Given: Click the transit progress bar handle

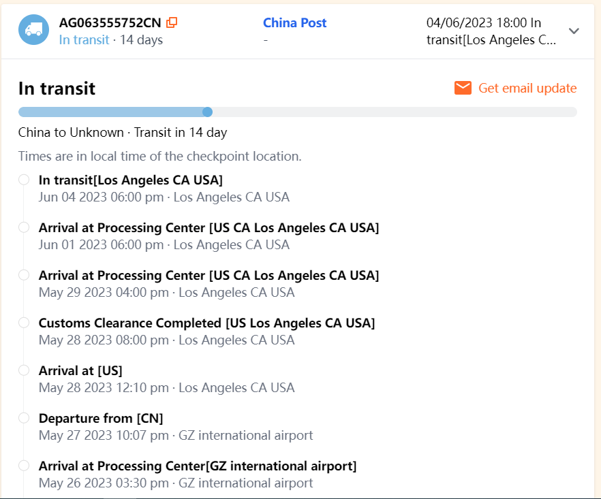Looking at the screenshot, I should 207,112.
